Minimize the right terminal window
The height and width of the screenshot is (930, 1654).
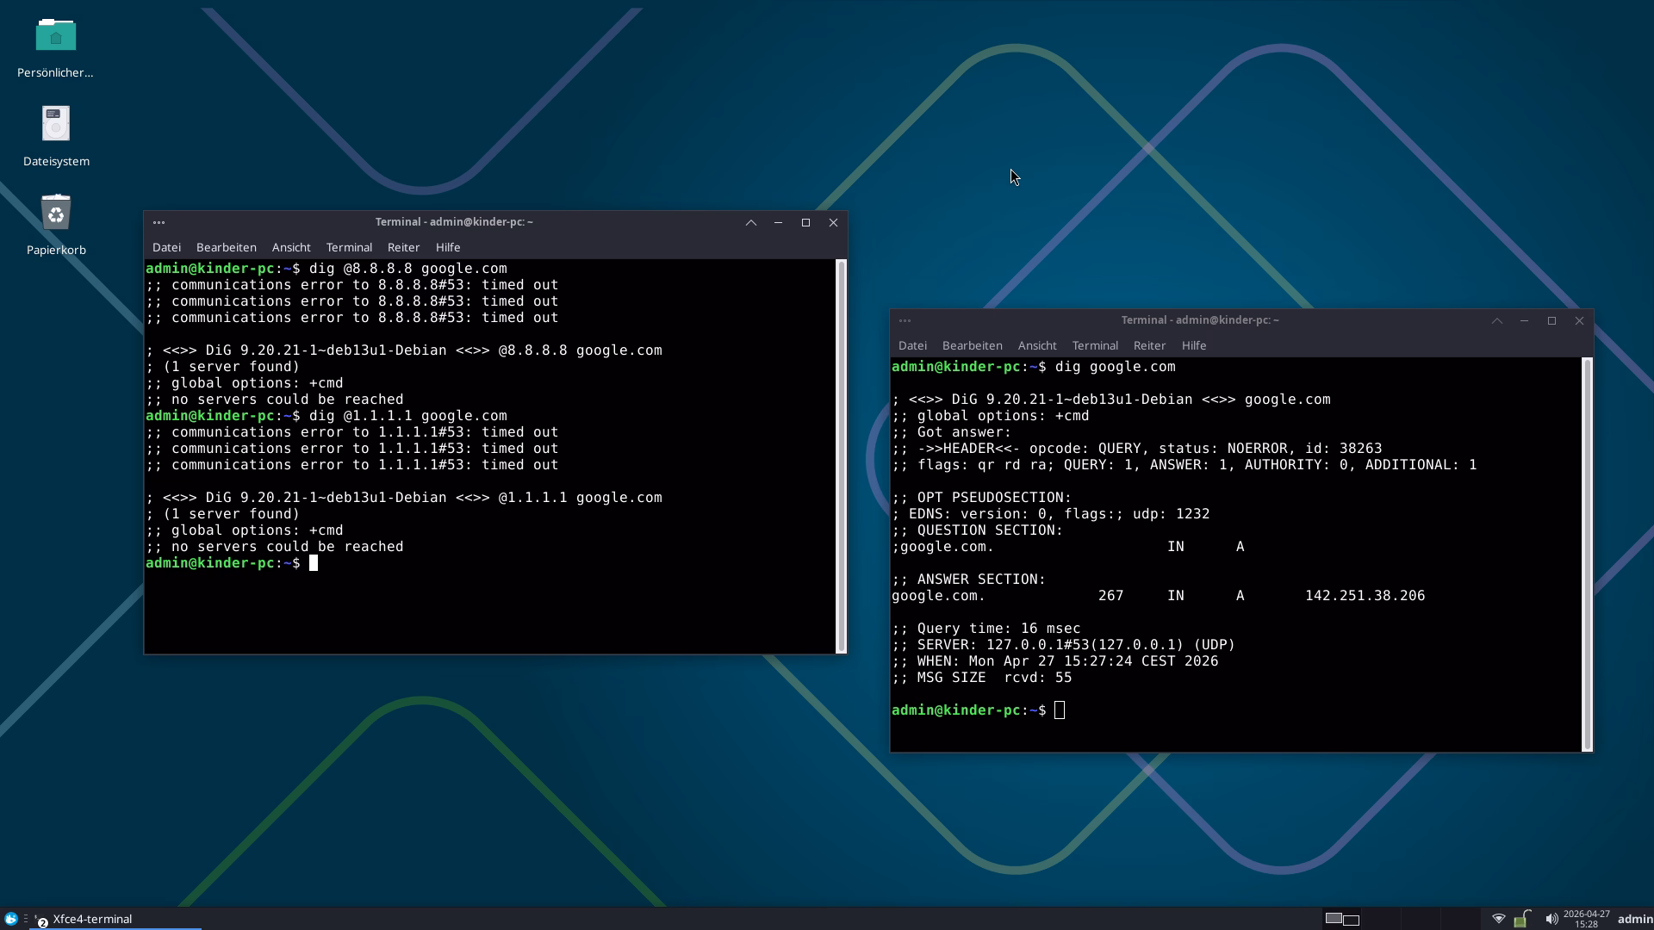pyautogui.click(x=1524, y=320)
